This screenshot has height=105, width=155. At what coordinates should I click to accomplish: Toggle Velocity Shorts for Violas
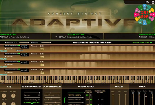click(x=19, y=54)
